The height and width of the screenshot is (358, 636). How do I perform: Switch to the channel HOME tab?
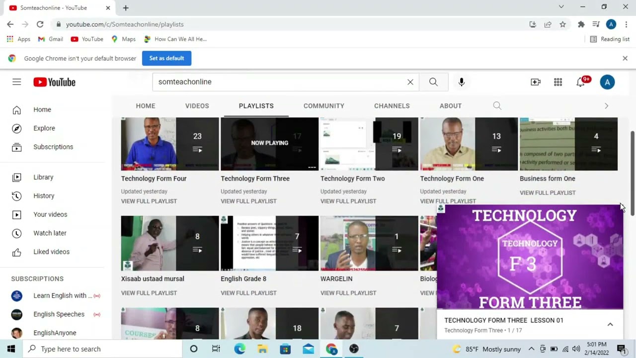coord(146,106)
